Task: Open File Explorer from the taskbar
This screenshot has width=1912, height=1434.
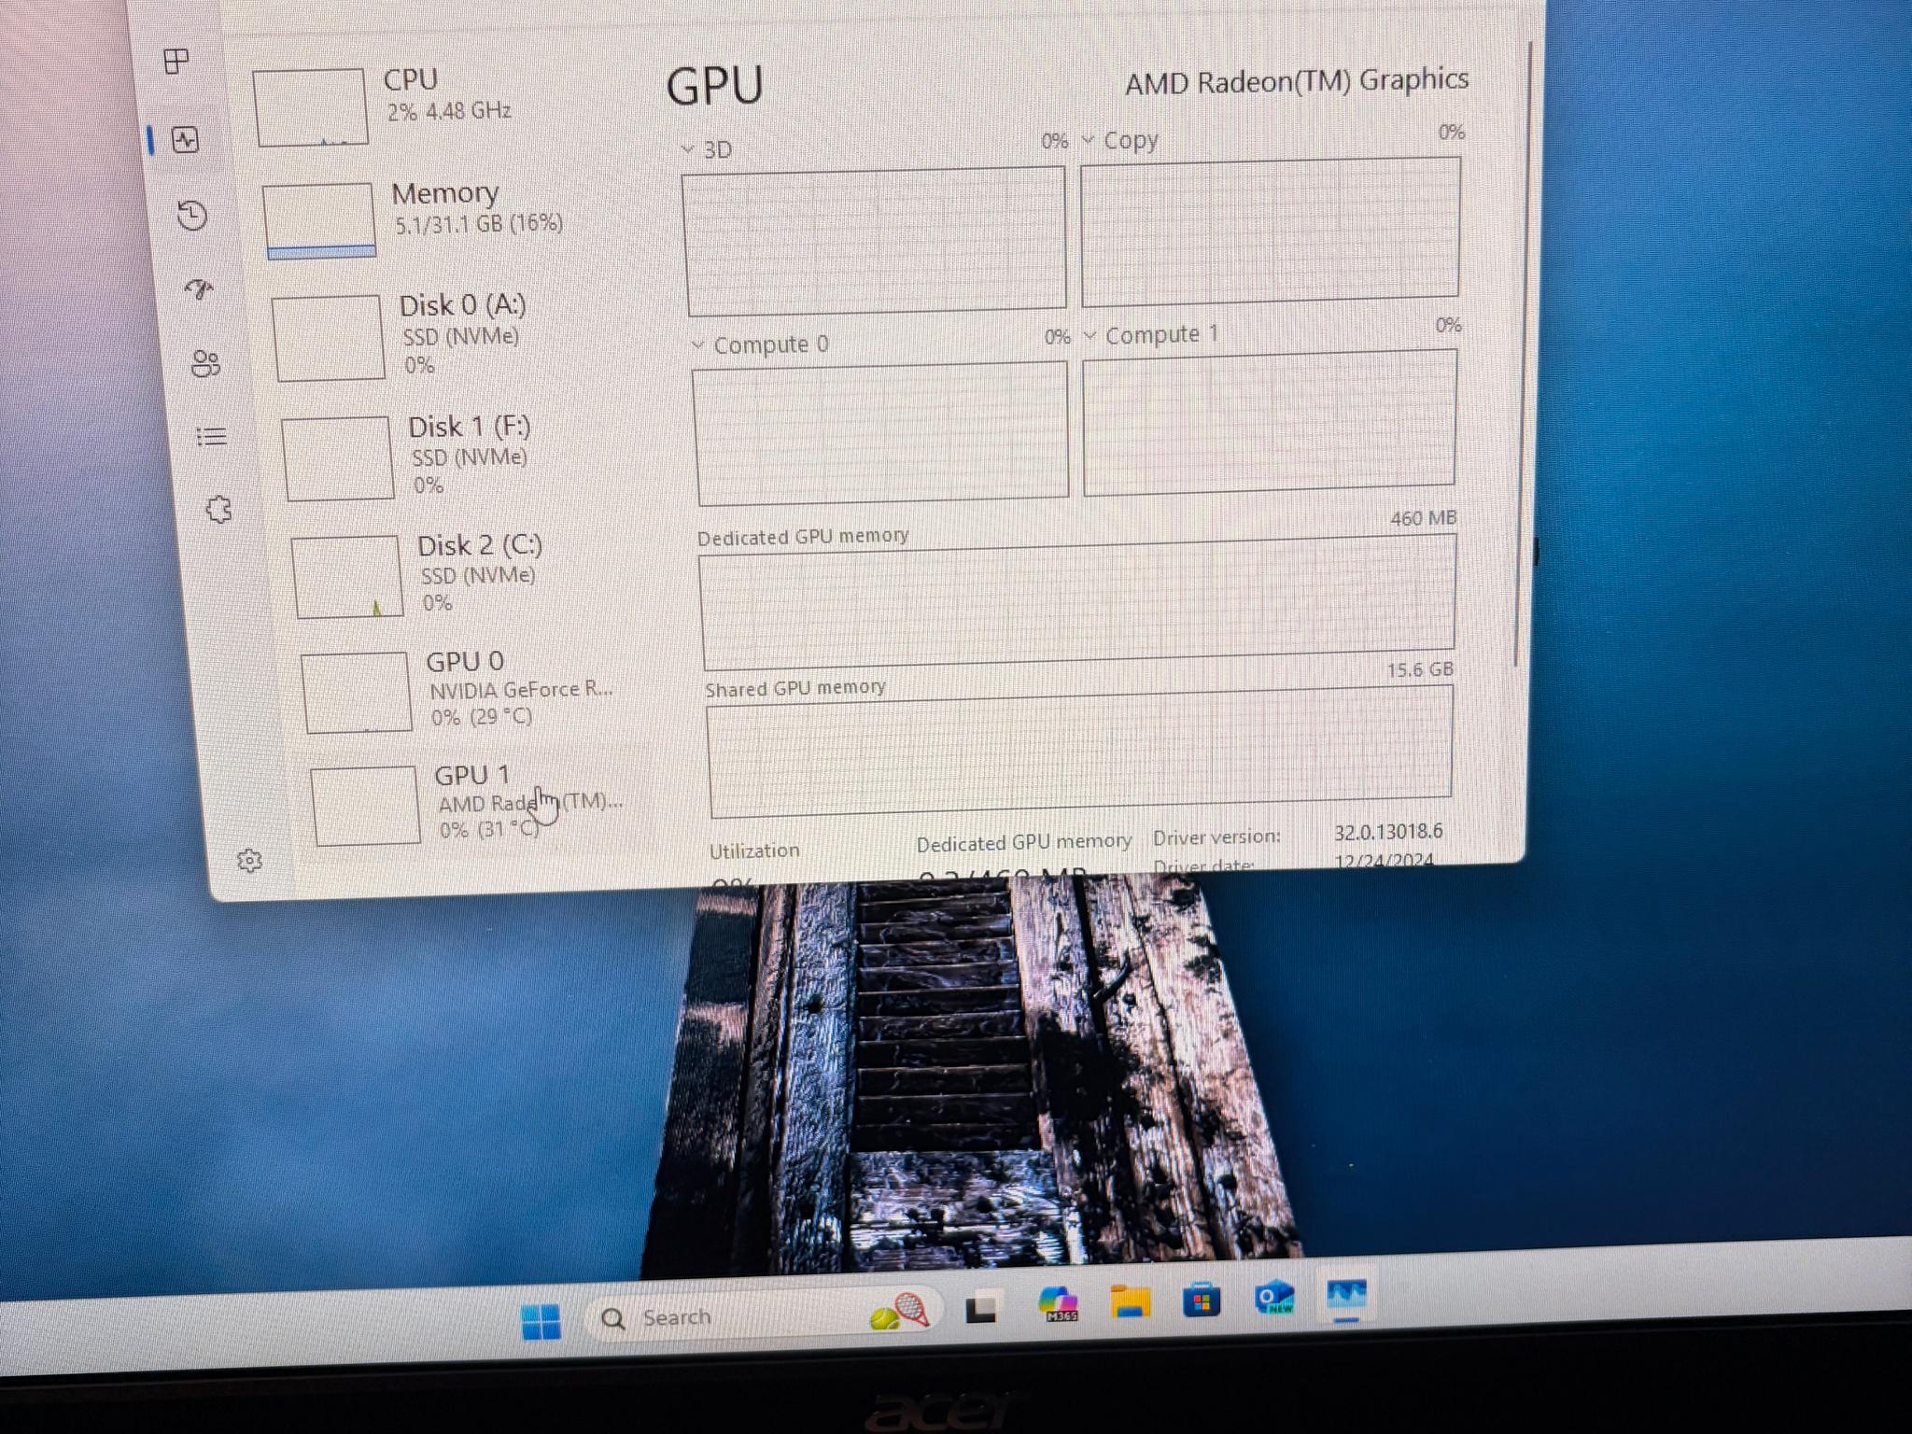Action: click(1130, 1300)
